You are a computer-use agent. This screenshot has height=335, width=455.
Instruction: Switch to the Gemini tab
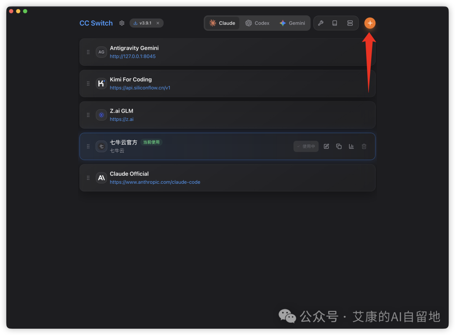[292, 23]
